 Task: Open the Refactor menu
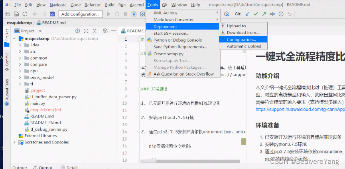tap(93, 5)
